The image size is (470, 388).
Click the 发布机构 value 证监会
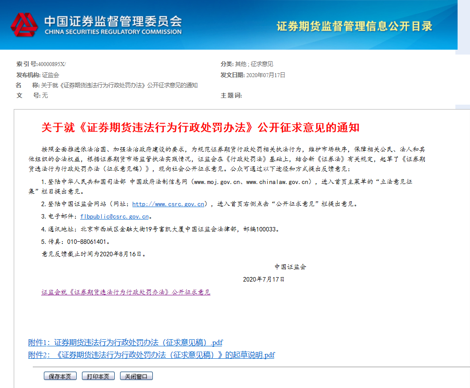[50, 75]
